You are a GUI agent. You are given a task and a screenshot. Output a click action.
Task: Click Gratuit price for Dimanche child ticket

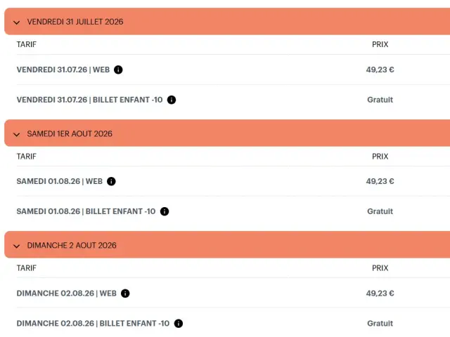click(x=380, y=324)
